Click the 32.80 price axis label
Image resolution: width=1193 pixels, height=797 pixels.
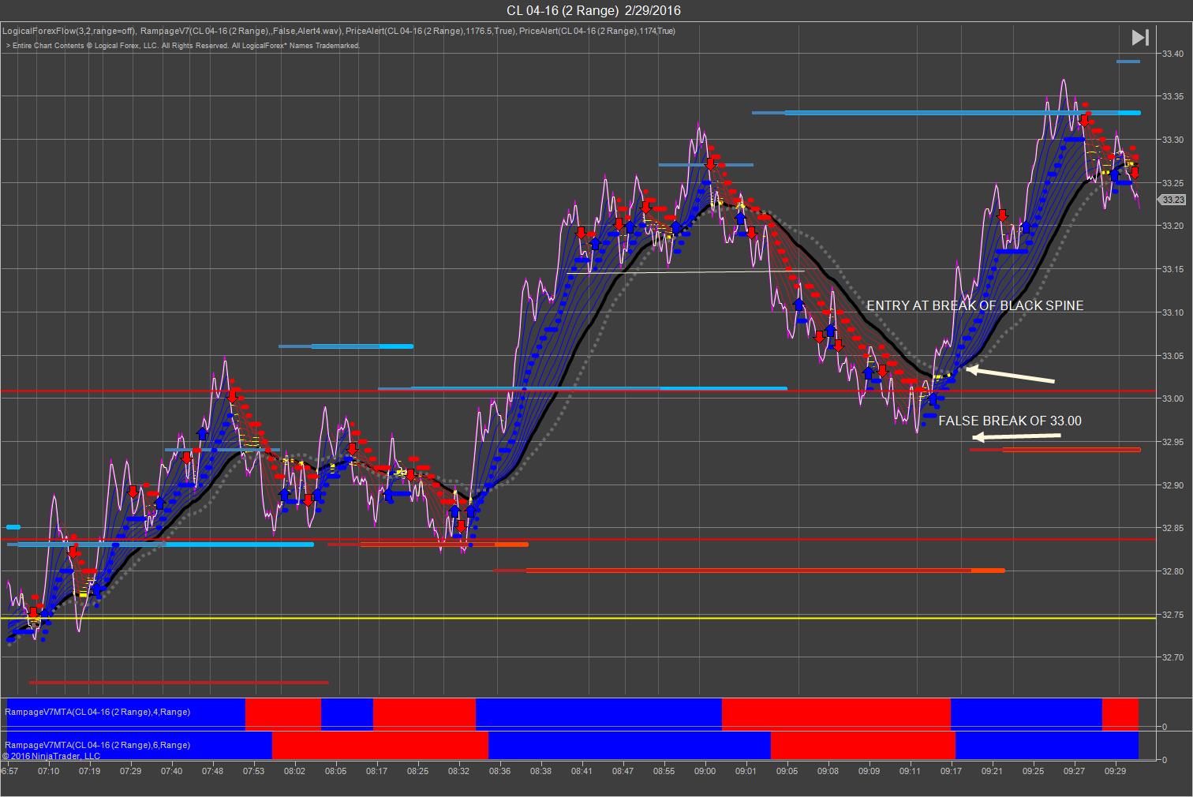coord(1172,571)
